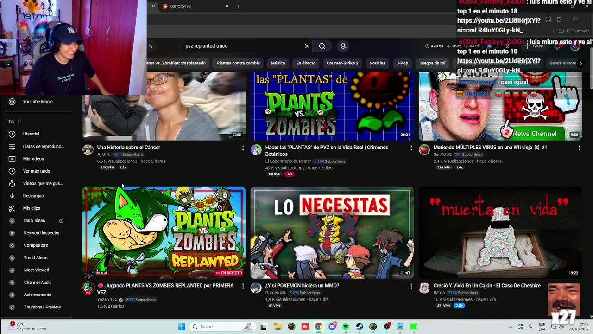Select 'J-Pop' filter chip

pos(402,63)
